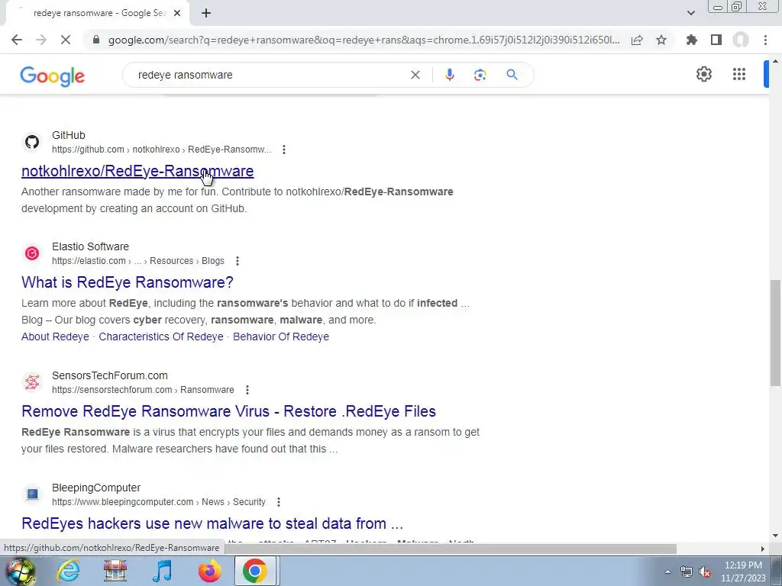Viewport: 782px width, 586px height.
Task: Click the GitHub favicon
Action: pyautogui.click(x=32, y=142)
